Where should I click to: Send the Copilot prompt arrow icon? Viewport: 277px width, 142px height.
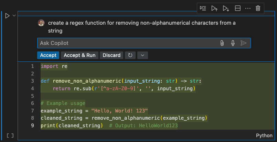click(244, 43)
